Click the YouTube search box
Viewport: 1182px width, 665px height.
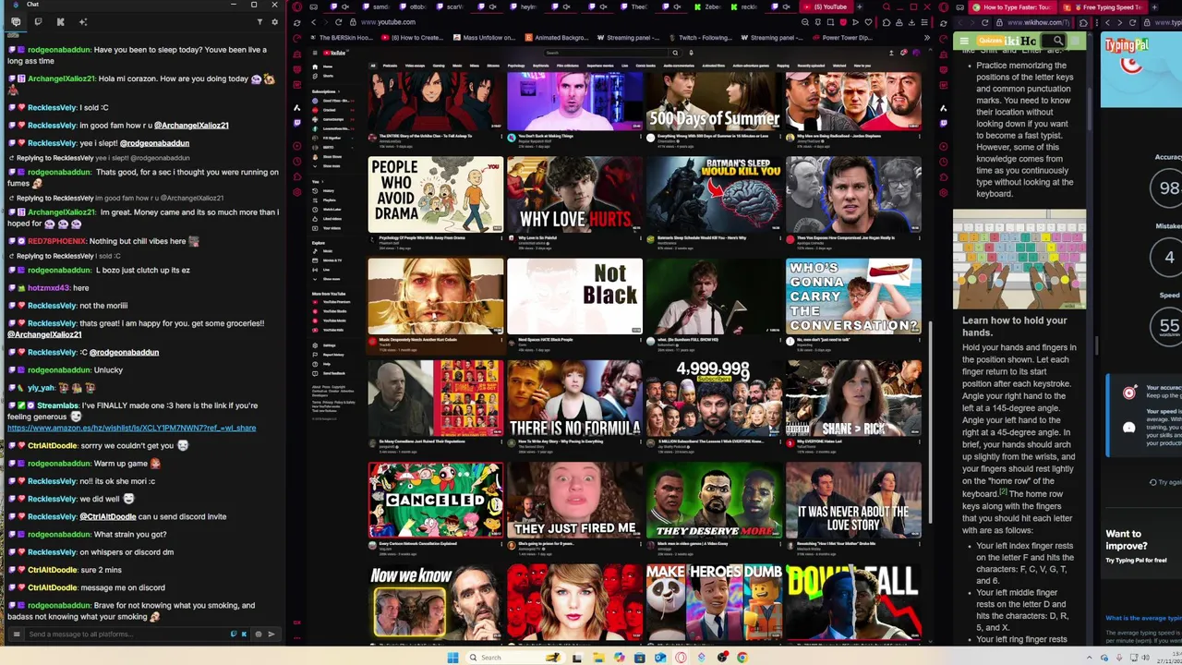pyautogui.click(x=606, y=53)
